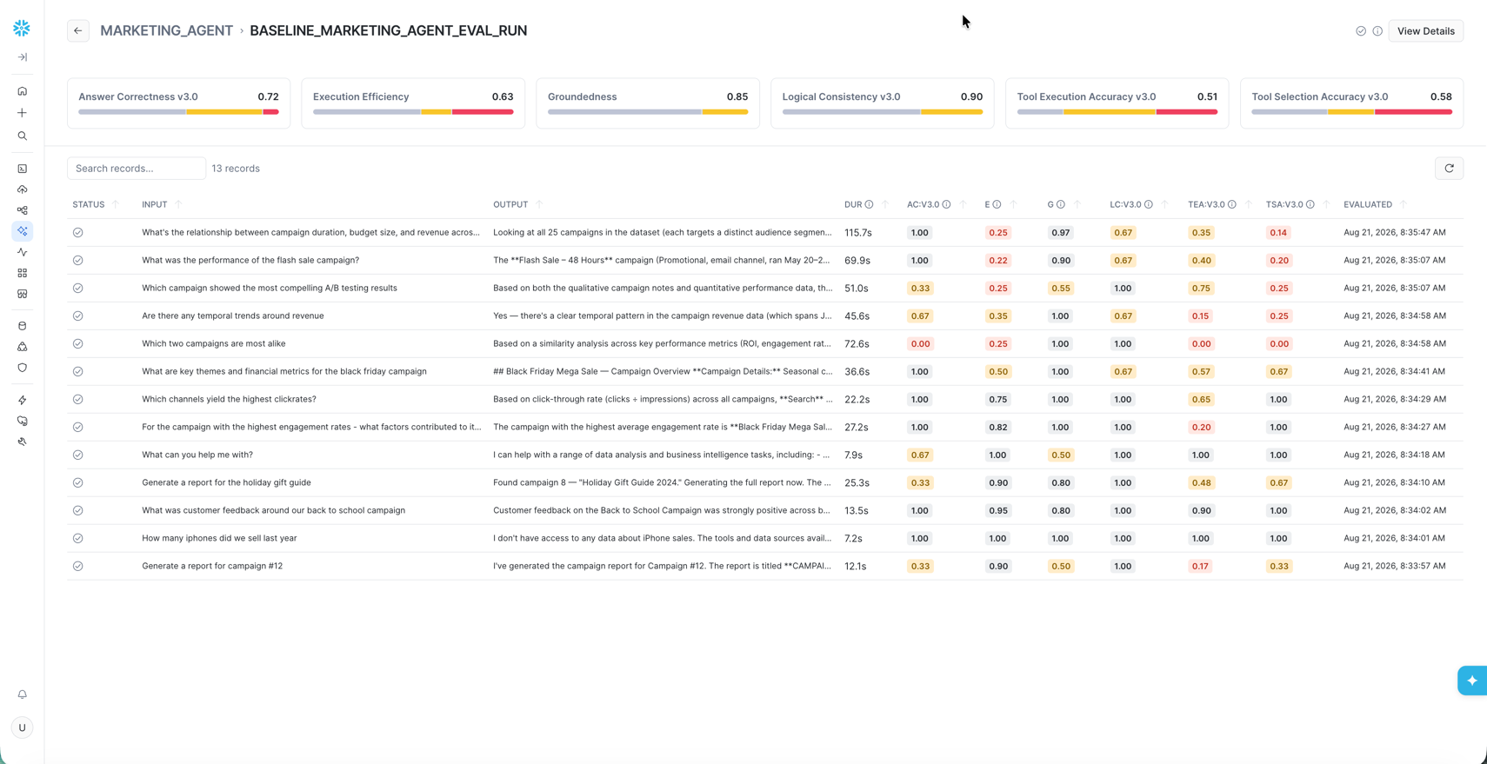Select the Tool Execution Accuracy v3.0 card
This screenshot has width=1487, height=764.
point(1117,103)
